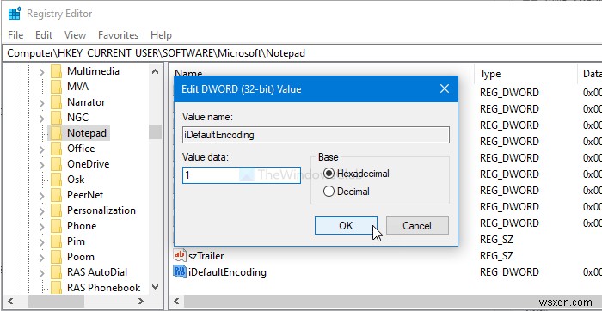Select the Notepad tree item label
Screen dimensions: 602x311
point(87,133)
